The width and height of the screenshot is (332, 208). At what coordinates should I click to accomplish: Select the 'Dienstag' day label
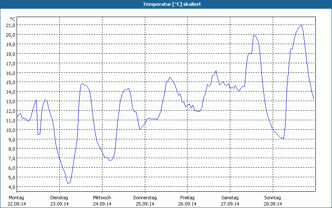59,198
